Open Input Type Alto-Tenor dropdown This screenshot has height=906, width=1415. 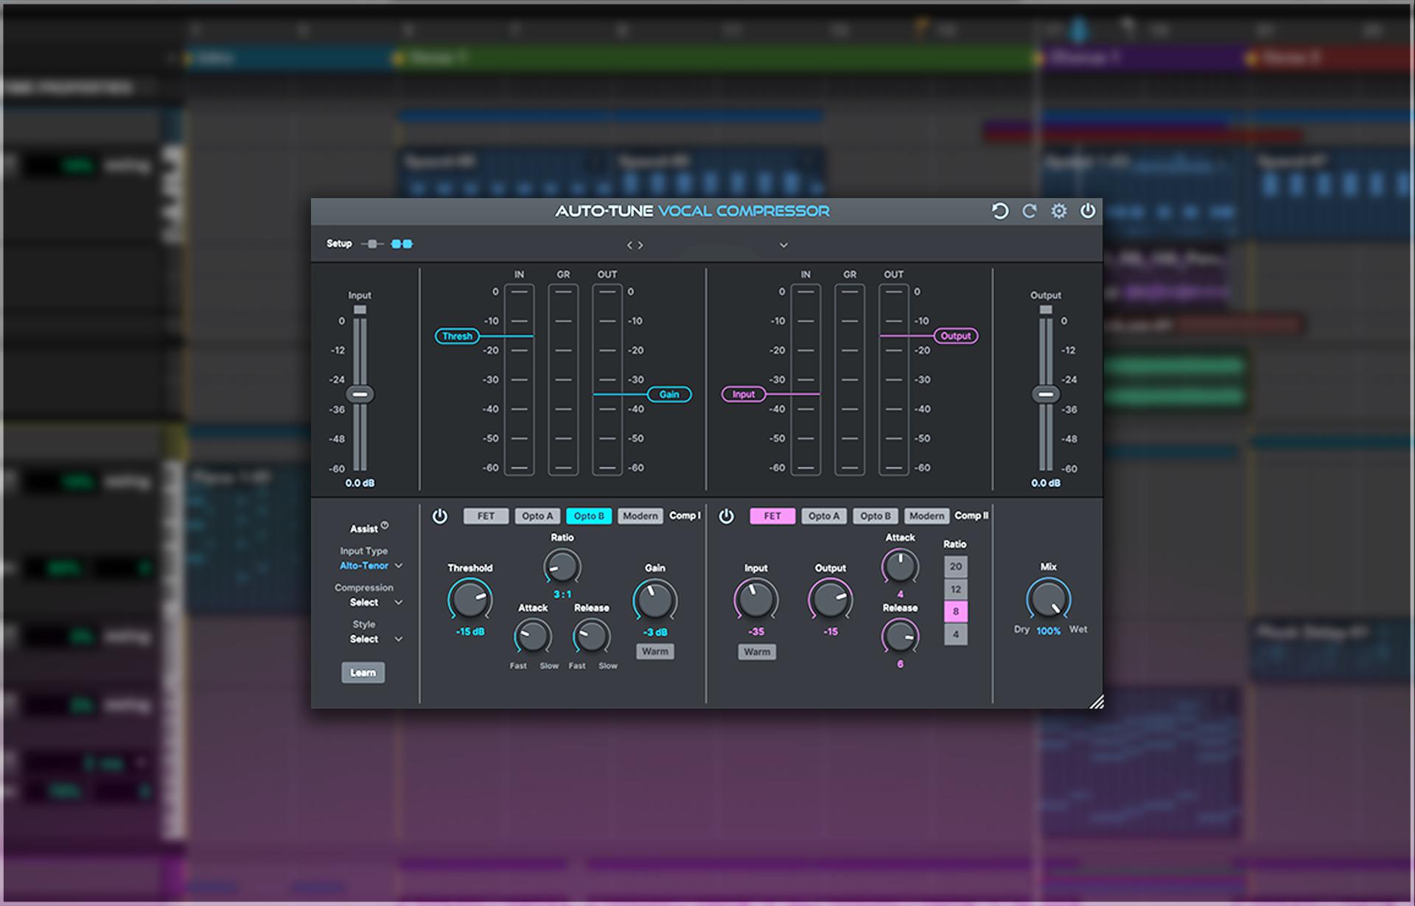click(371, 566)
